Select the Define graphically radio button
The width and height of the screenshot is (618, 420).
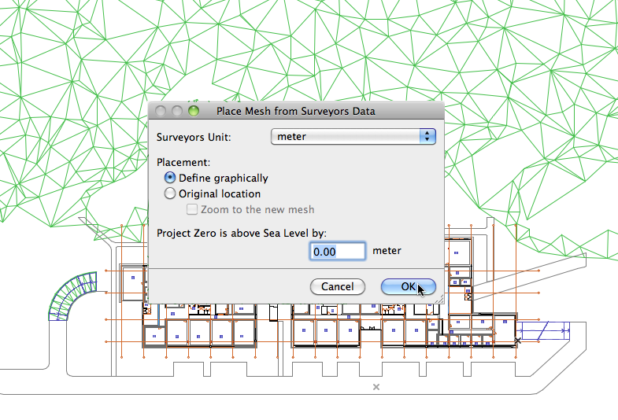(170, 178)
